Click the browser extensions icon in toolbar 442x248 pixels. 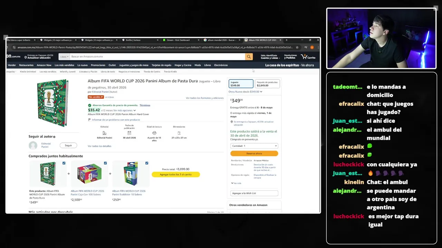306,47
